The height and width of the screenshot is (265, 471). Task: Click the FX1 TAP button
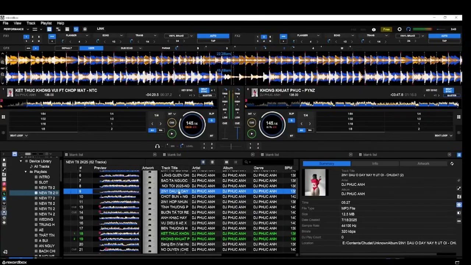pyautogui.click(x=213, y=41)
